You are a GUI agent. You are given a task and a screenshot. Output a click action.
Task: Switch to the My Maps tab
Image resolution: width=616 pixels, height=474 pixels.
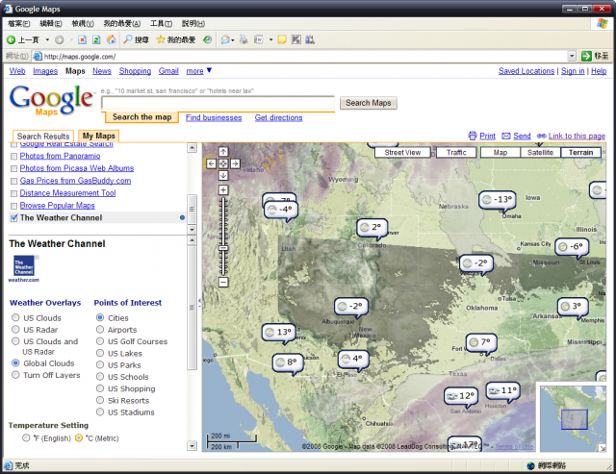pyautogui.click(x=98, y=137)
